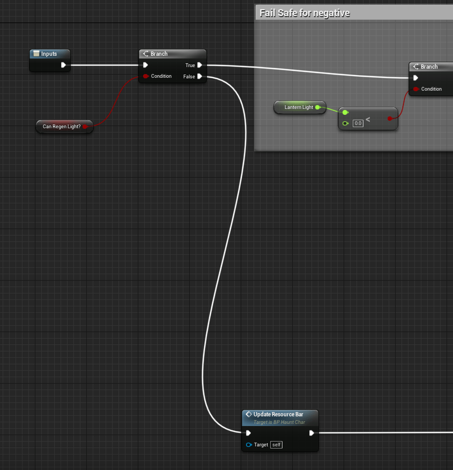The image size is (453, 470).
Task: Click the Update Resource Bar execution input pin
Action: pos(248,433)
